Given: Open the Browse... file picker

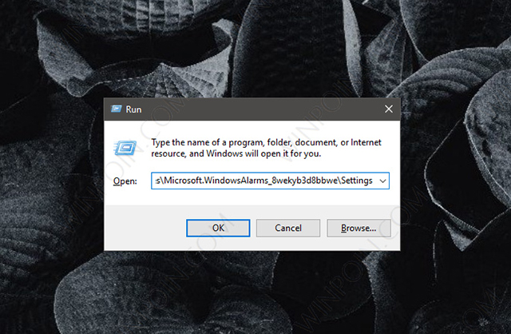Looking at the screenshot, I should point(358,228).
